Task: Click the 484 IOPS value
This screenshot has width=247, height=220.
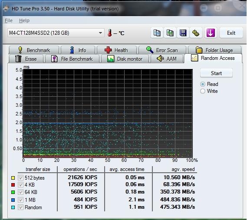Action: (x=86, y=199)
